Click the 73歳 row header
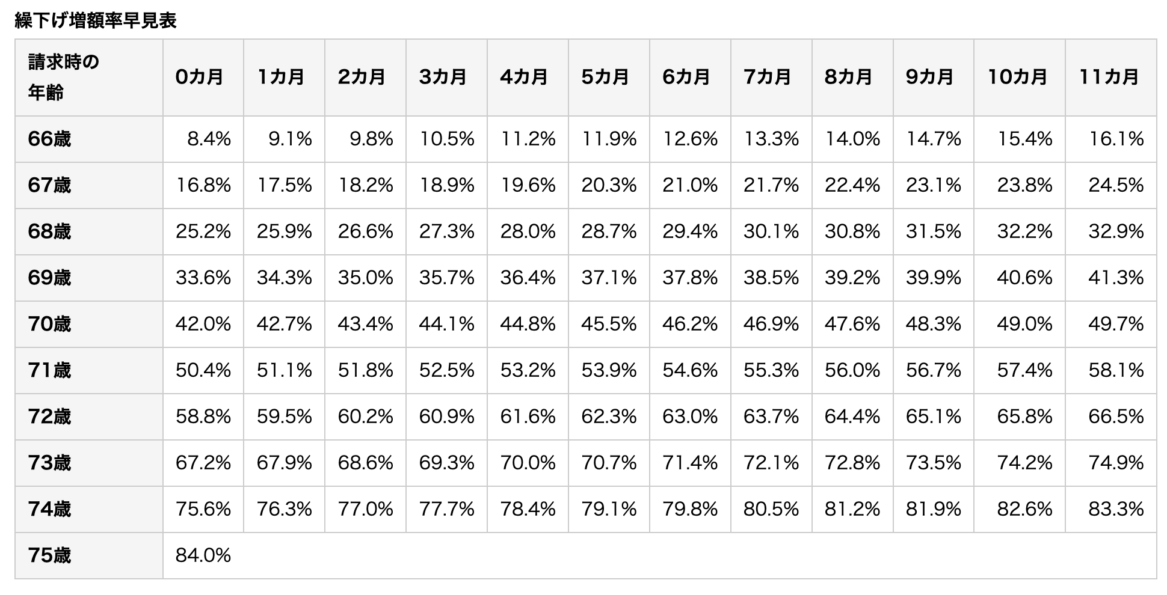1167x595 pixels. click(x=49, y=463)
